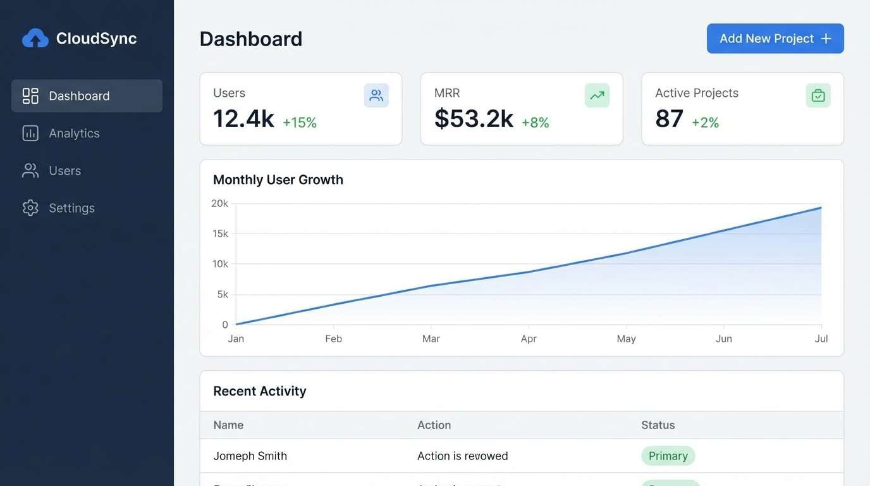Viewport: 870px width, 486px height.
Task: Click the Users icon on the stats card
Action: click(376, 94)
